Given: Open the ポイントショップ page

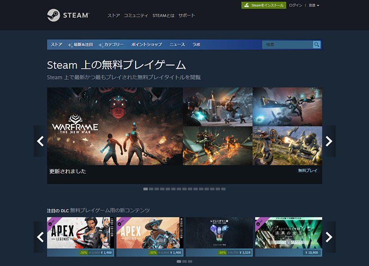Looking at the screenshot, I should [x=146, y=45].
